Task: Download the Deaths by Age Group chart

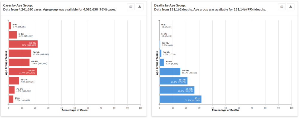Action: 291,7
